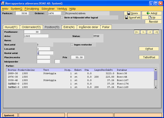Open the SystemQ menu

pyautogui.click(x=16, y=9)
